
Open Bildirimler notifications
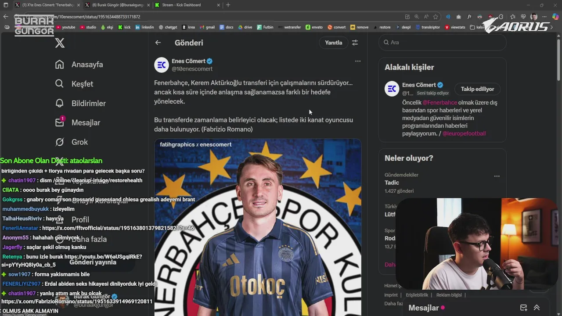point(80,103)
